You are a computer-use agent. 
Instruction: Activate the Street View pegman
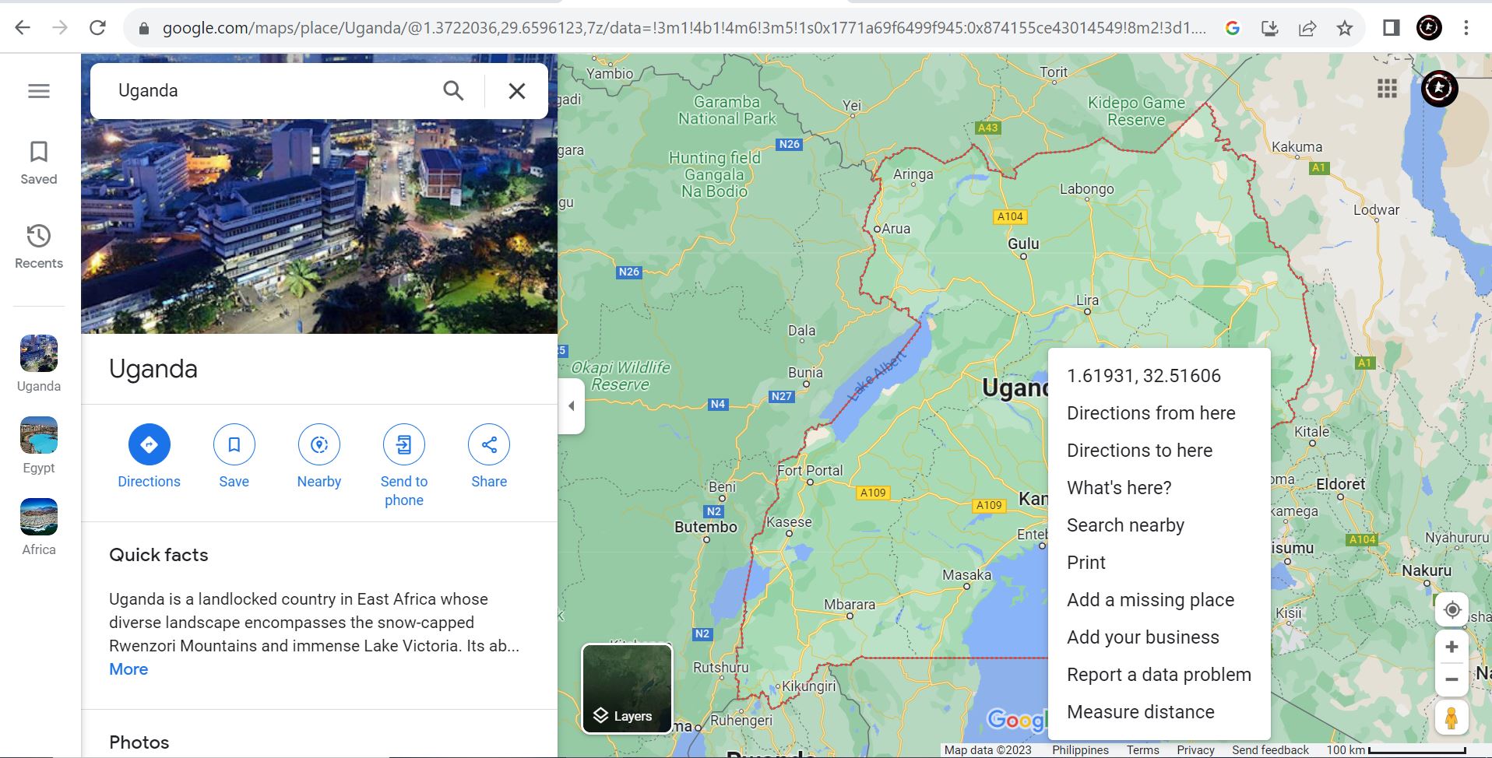(x=1452, y=718)
